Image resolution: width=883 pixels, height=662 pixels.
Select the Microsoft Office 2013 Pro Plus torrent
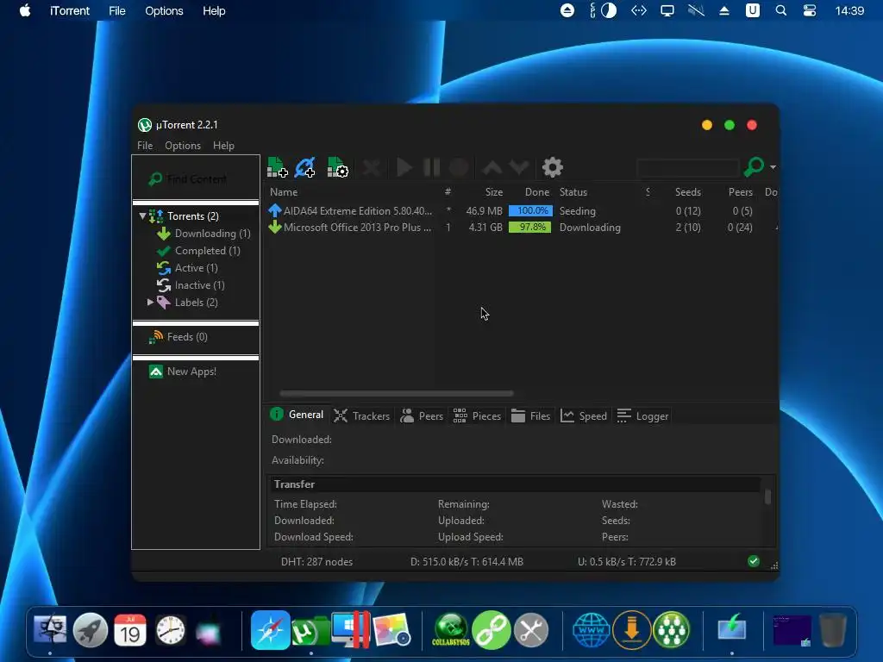pos(521,228)
